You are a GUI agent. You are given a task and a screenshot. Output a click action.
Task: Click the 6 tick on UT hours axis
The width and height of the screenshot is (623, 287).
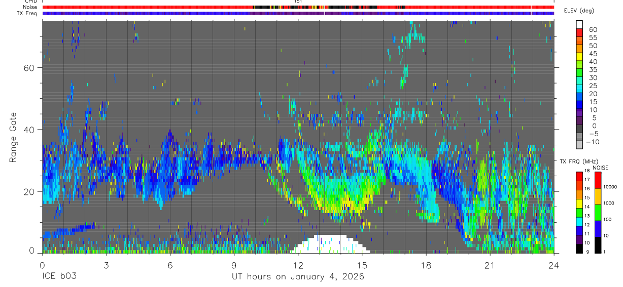[170, 265]
